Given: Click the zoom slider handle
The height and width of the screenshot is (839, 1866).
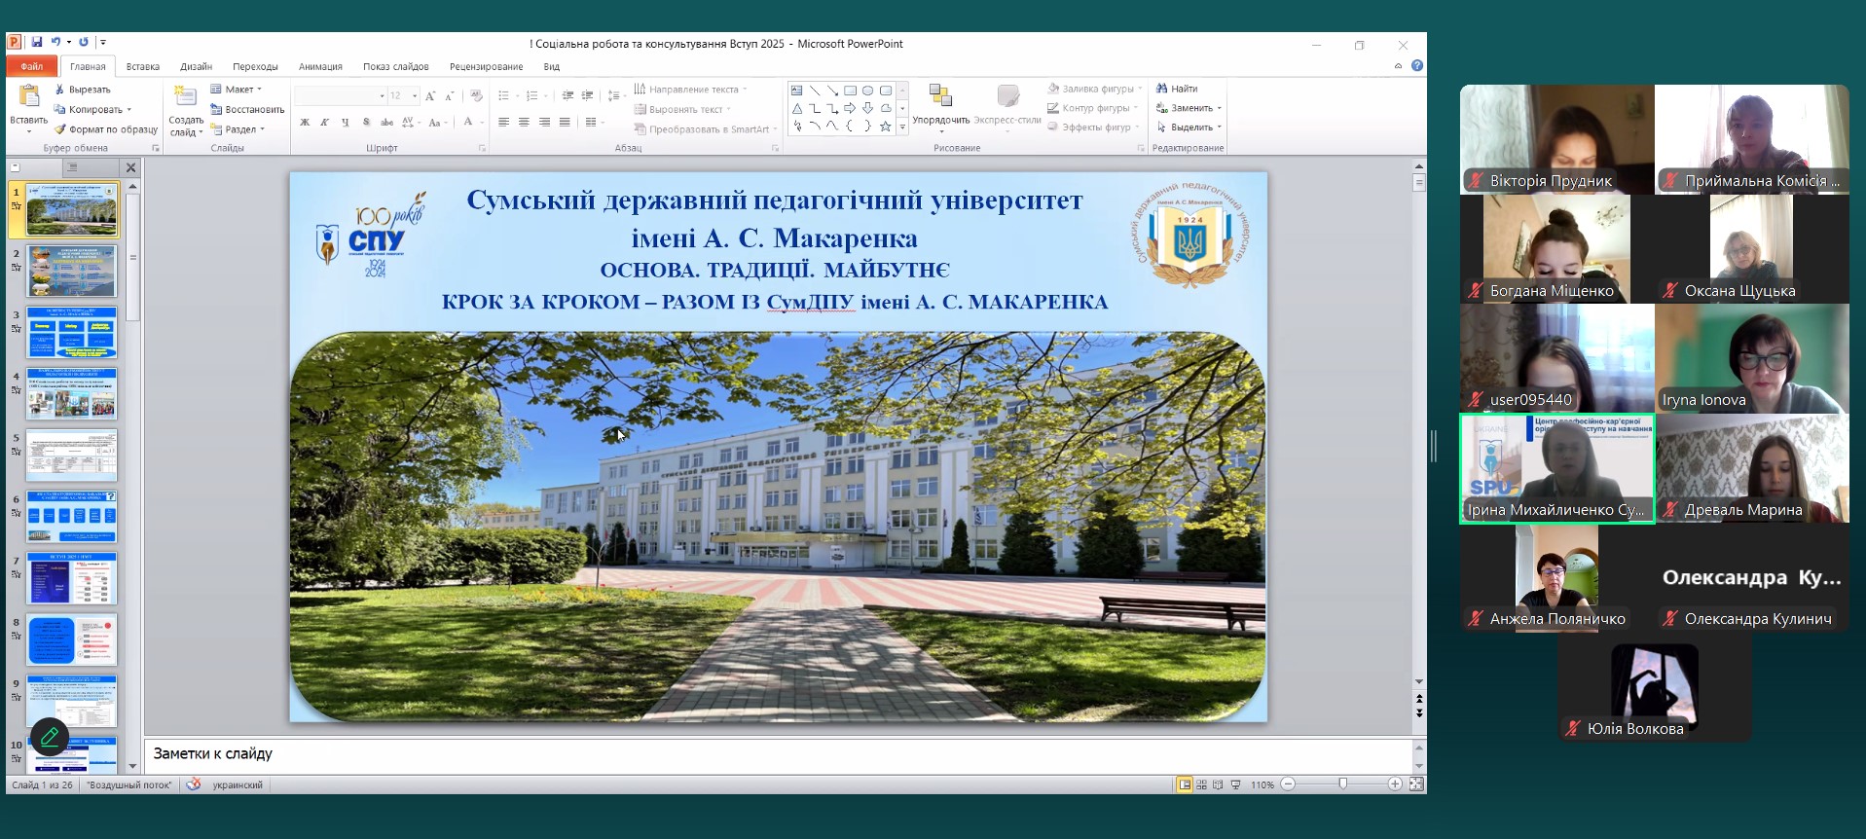Looking at the screenshot, I should click(x=1343, y=784).
